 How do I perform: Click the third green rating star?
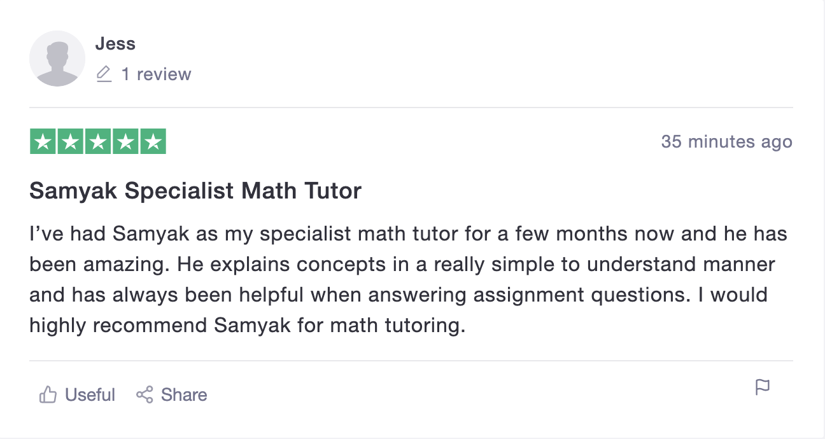98,141
